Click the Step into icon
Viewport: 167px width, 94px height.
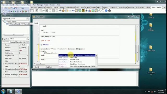(23, 11)
